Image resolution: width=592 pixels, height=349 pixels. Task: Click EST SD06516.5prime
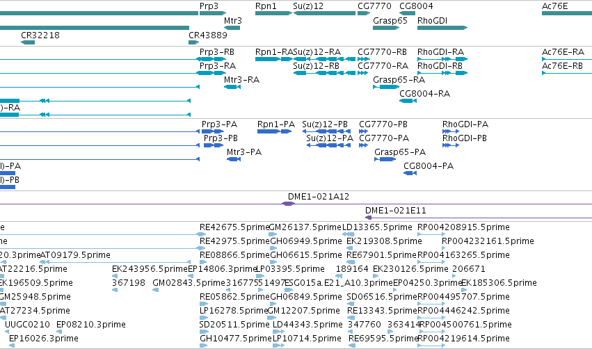click(381, 297)
